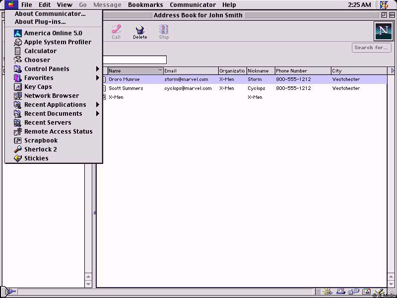Click the Netscape N logo icon
Screen dimensions: 397x298
pyautogui.click(x=383, y=31)
